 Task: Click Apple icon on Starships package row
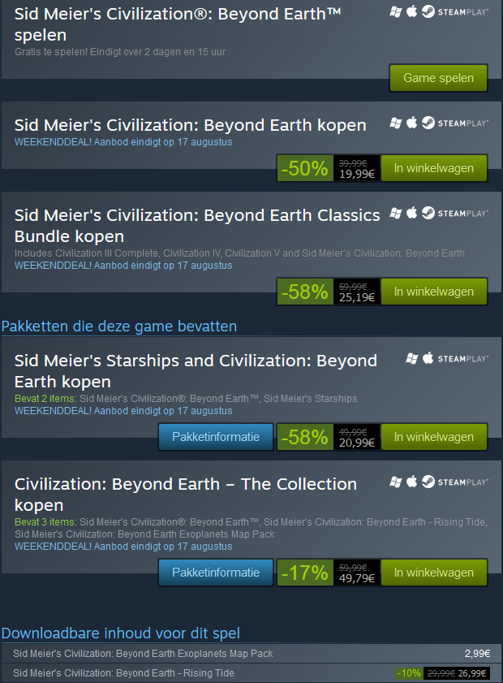click(x=428, y=358)
